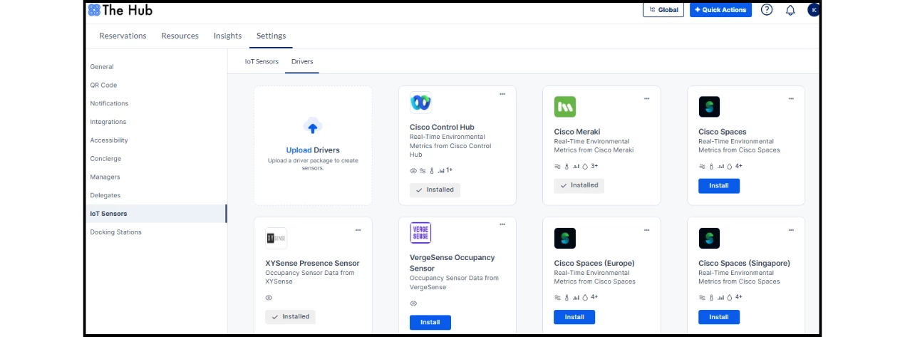The image size is (905, 337).
Task: Click the XYSense logo thumbnail
Action: pyautogui.click(x=276, y=238)
